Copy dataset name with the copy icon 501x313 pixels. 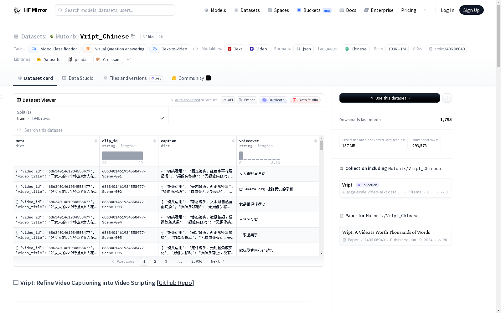[x=133, y=36]
